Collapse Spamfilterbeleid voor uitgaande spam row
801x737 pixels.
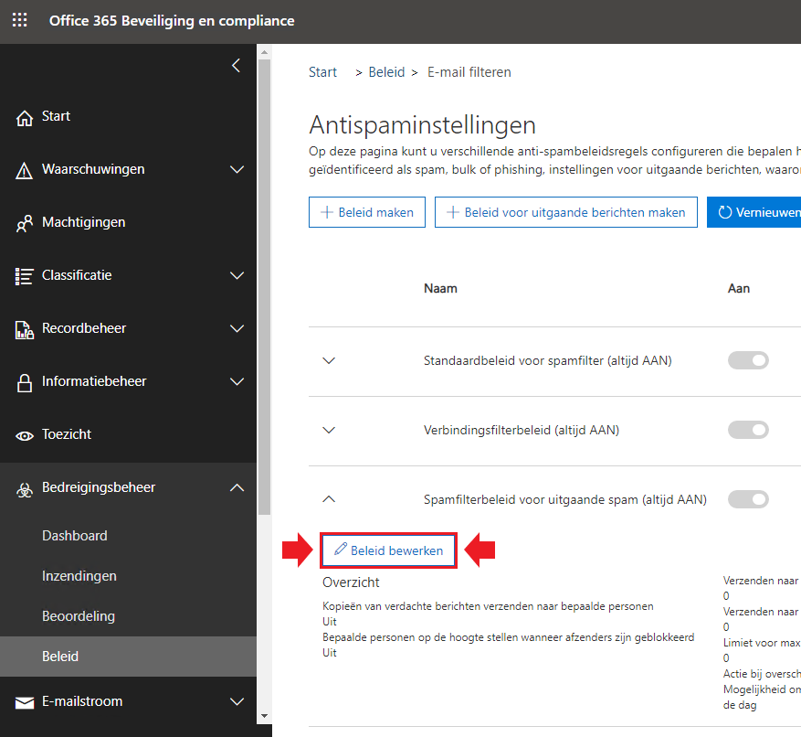click(329, 498)
